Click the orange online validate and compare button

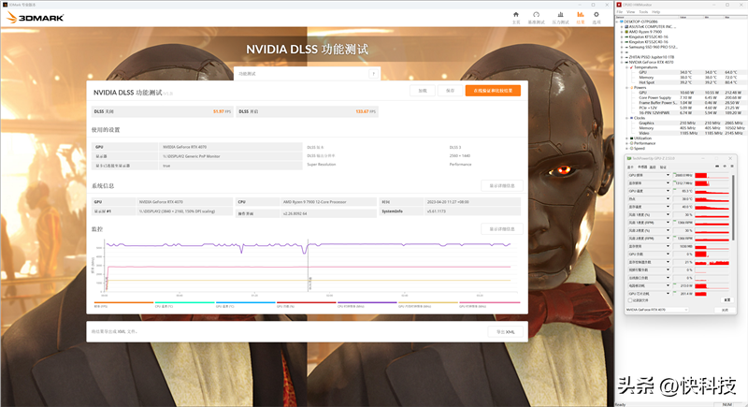(x=493, y=91)
